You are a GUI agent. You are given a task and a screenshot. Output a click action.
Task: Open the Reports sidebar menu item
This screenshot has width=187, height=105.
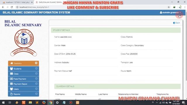(x=23, y=94)
